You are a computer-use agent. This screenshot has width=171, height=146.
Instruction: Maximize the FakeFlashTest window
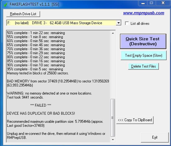tap(151, 3)
